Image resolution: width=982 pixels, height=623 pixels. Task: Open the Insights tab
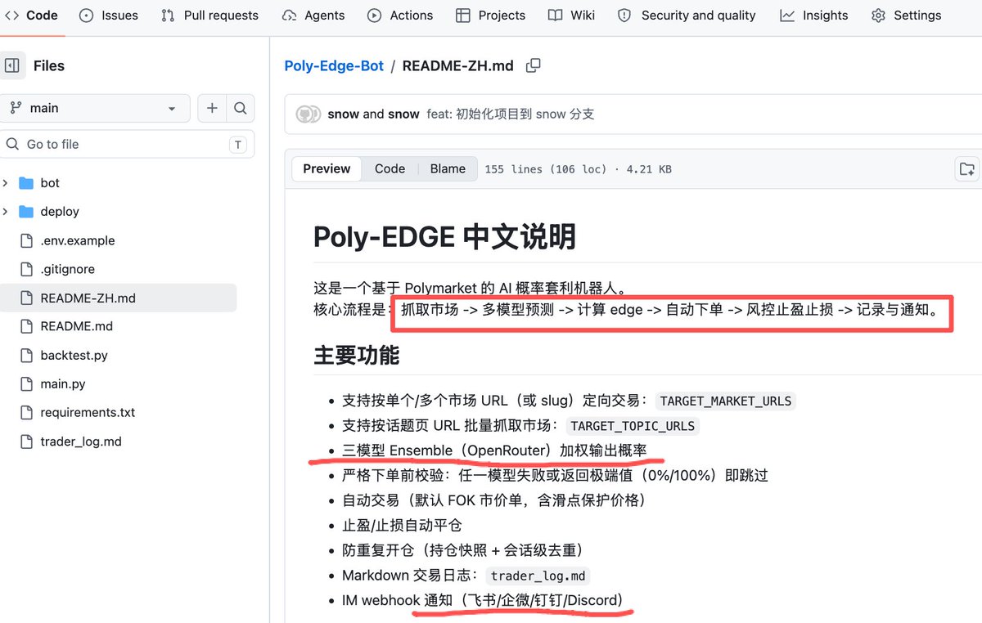(x=814, y=15)
